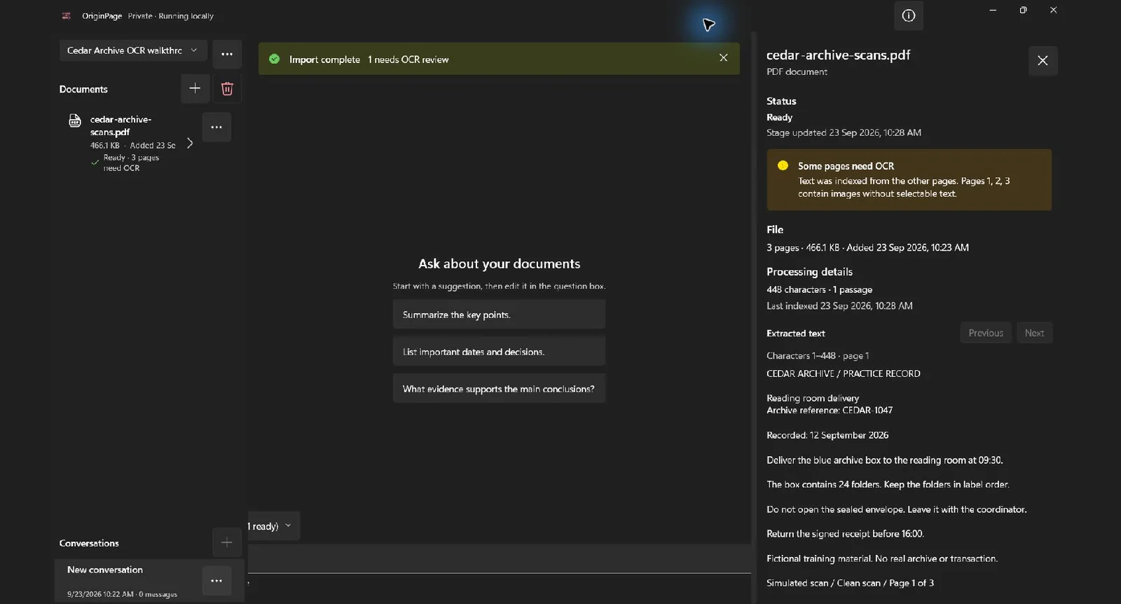
Task: Click 'Stage updated 23 Sep 2026, 10:28 AM'
Action: point(844,132)
